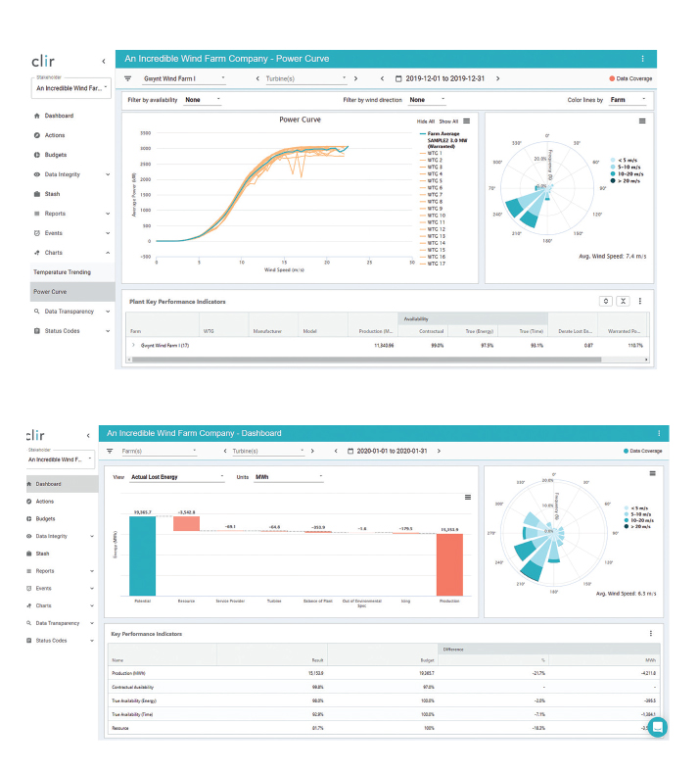Toggle WTG 17 line in Power Curve legend
Viewport: 699px width, 772px height.
[x=433, y=264]
